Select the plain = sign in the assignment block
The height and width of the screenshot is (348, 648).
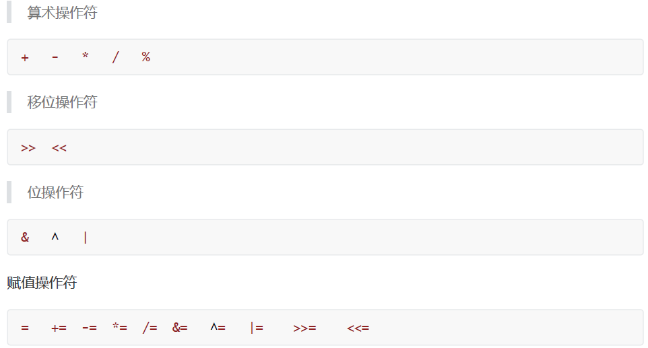[25, 328]
